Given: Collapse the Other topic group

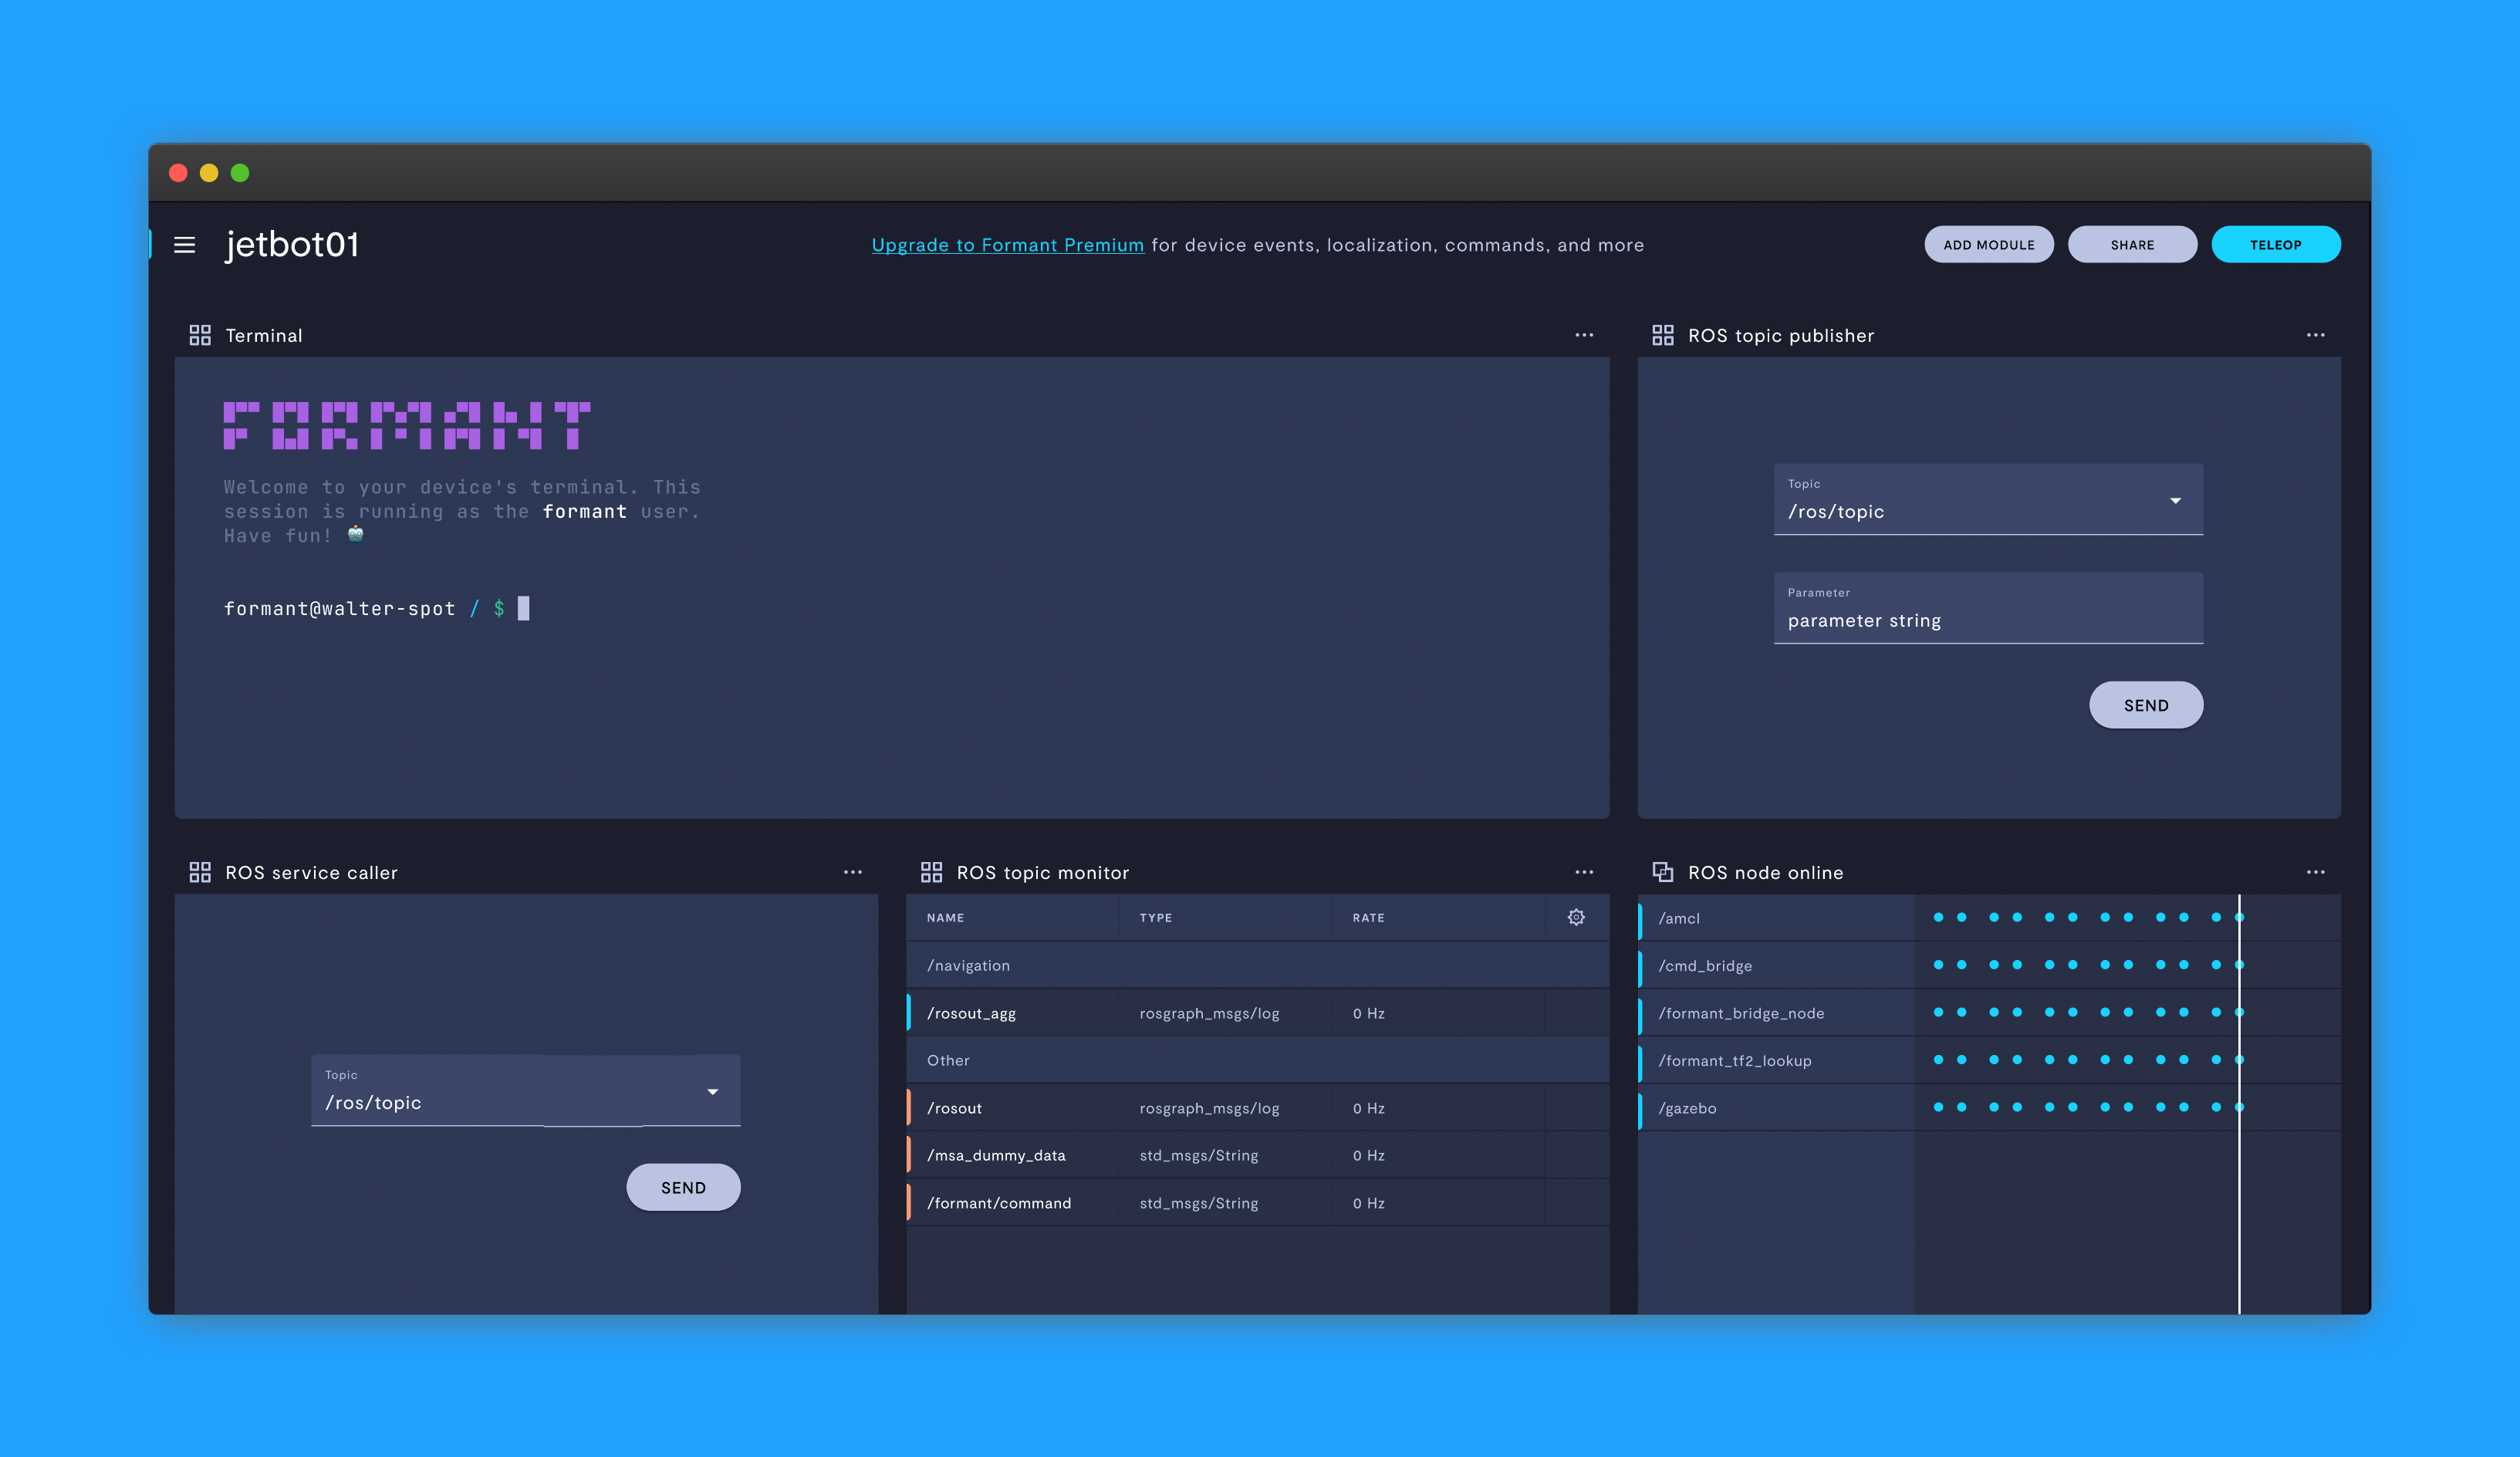Looking at the screenshot, I should coord(1258,1060).
